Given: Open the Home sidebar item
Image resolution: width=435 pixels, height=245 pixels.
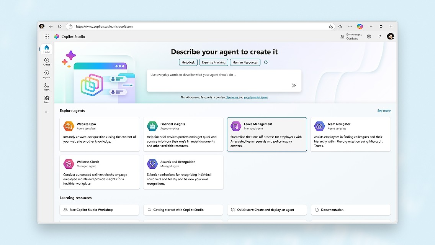Looking at the screenshot, I should point(47,49).
